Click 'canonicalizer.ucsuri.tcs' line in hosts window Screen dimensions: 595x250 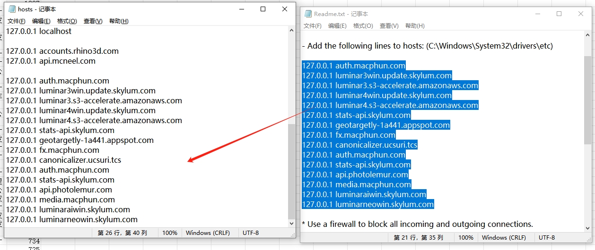[x=63, y=160]
